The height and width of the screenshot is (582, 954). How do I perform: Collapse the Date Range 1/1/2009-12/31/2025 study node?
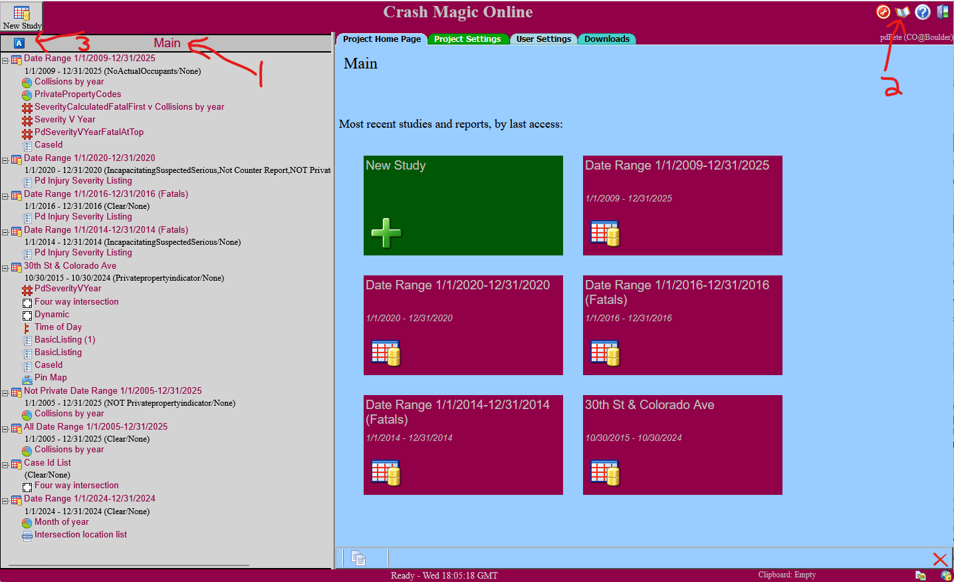(x=5, y=61)
